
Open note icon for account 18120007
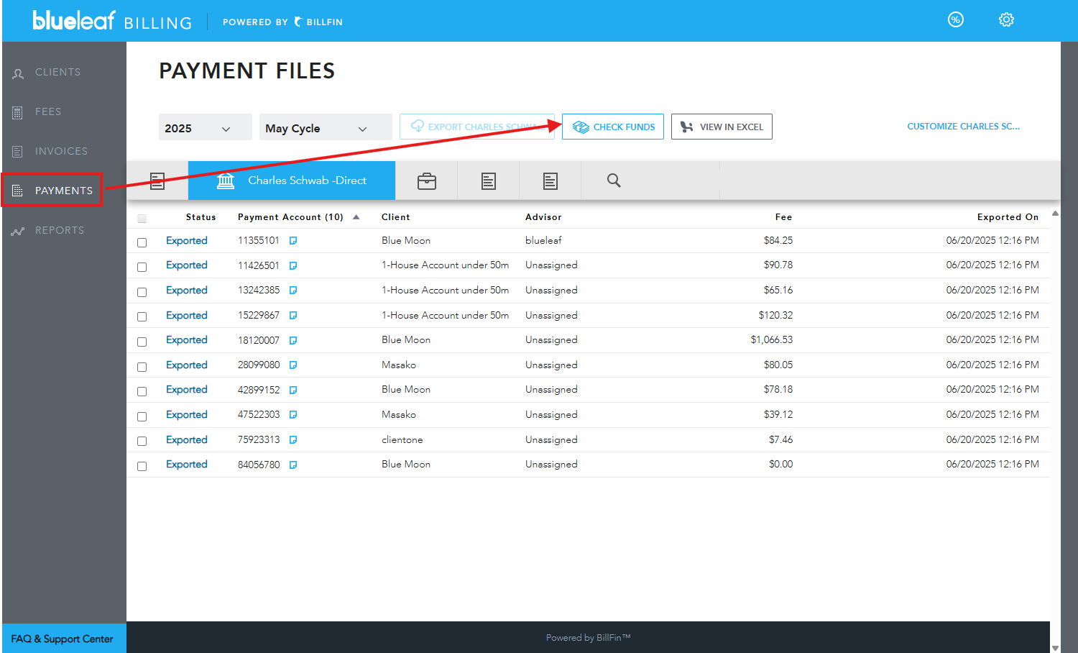click(293, 341)
